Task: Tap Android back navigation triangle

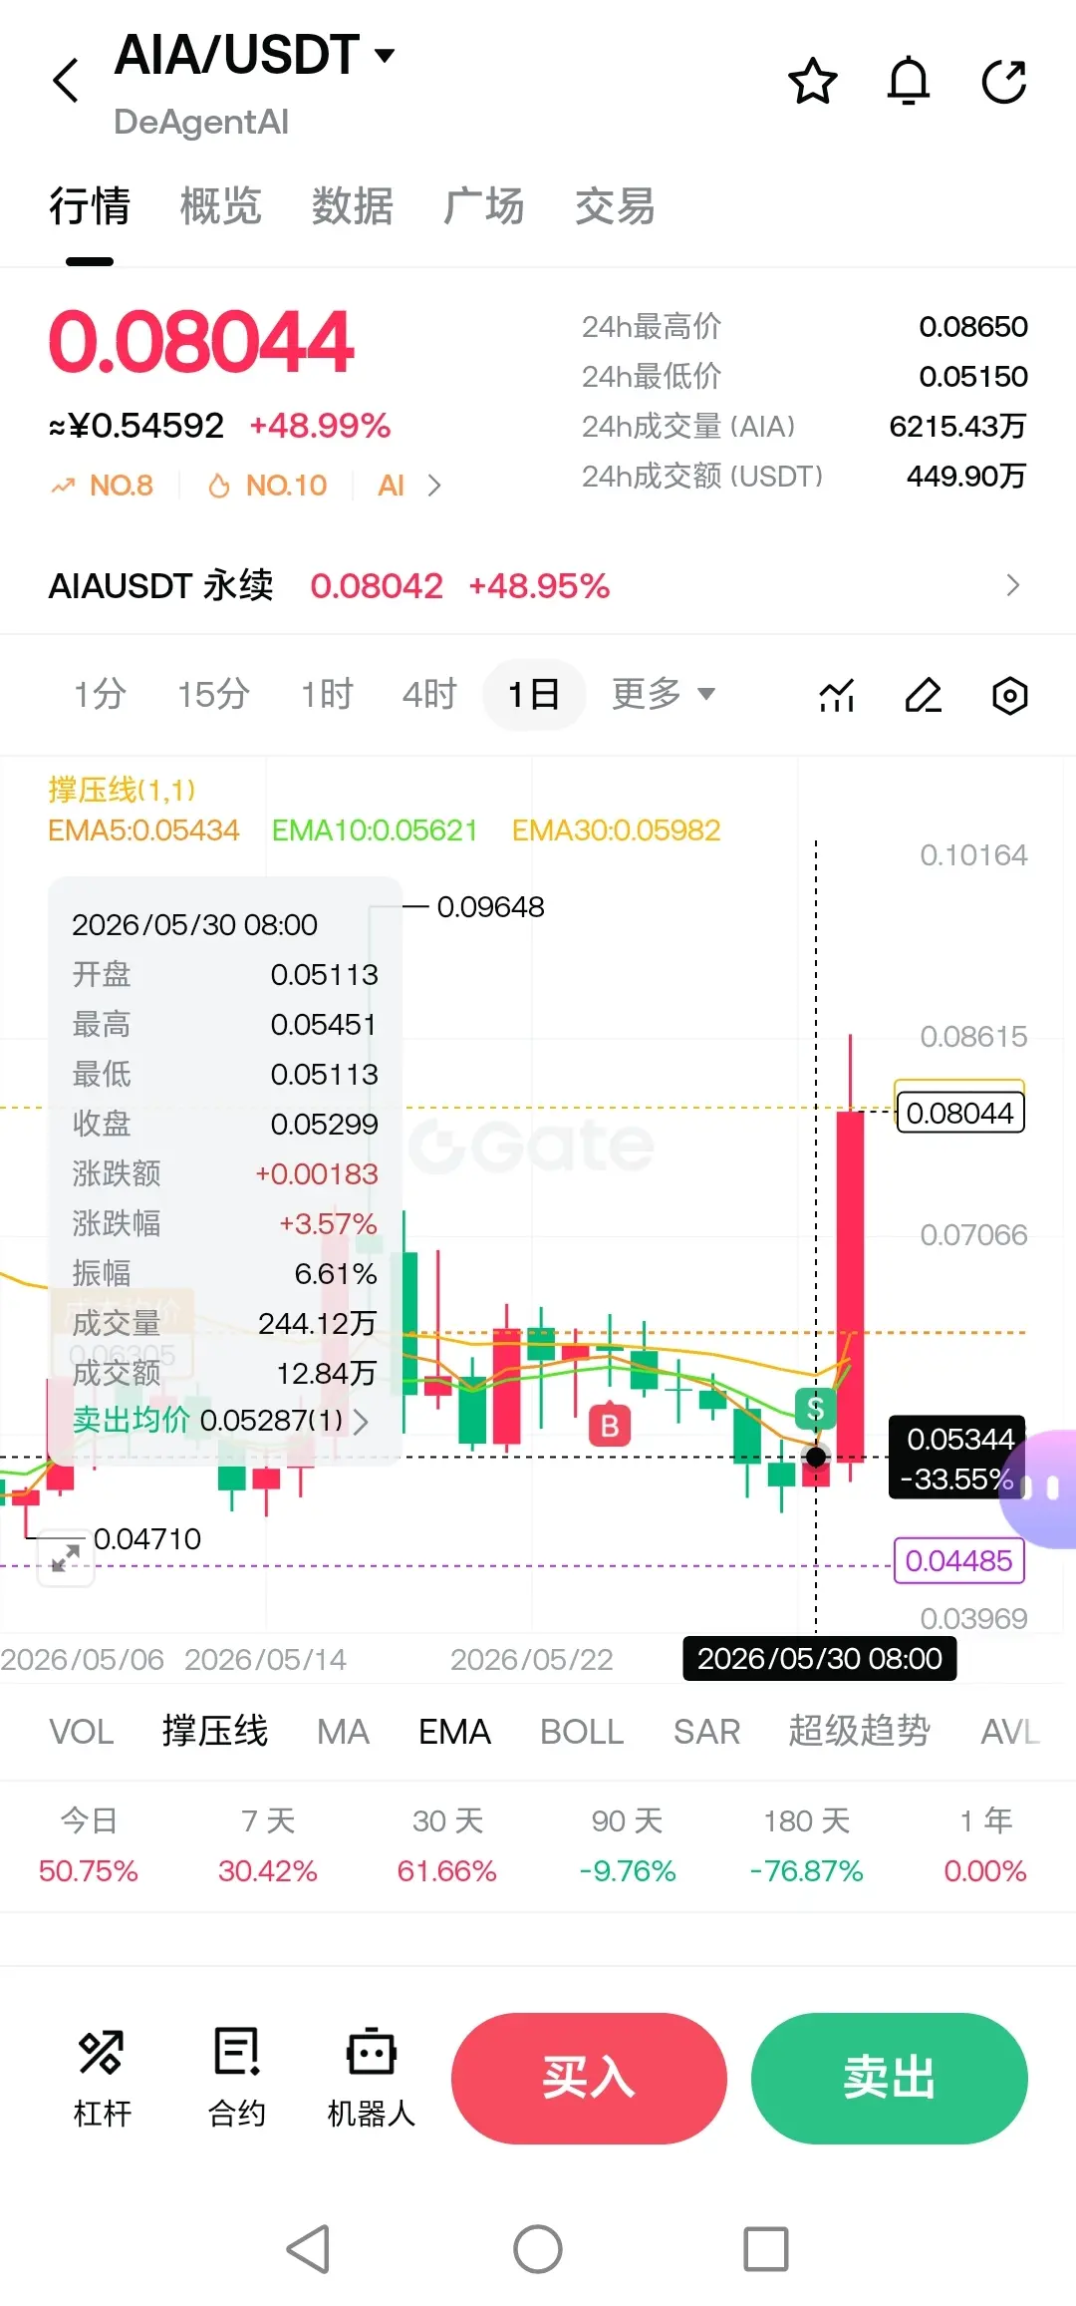Action: (309, 2249)
